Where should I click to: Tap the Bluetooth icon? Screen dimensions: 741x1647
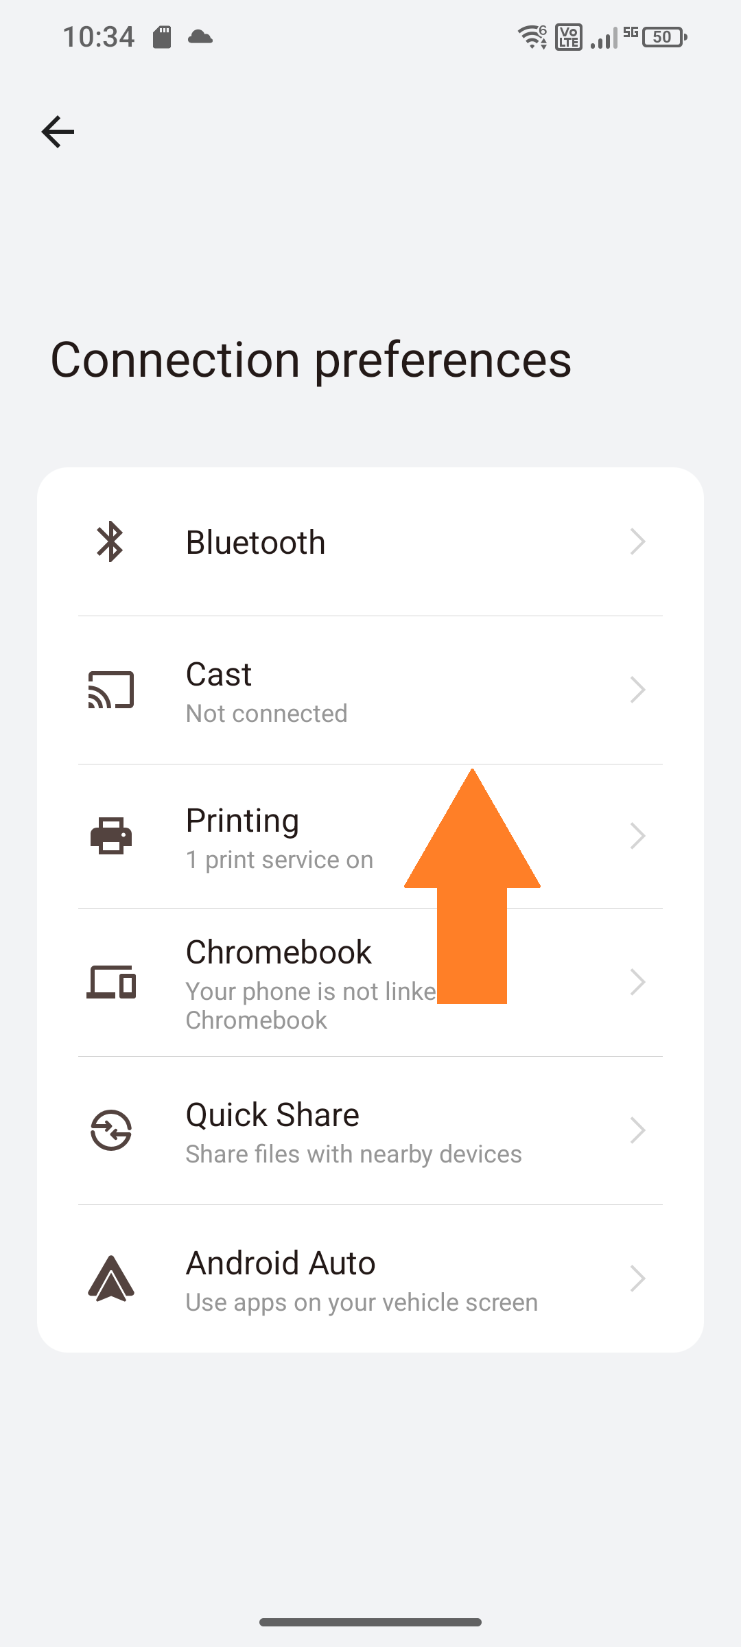(111, 541)
